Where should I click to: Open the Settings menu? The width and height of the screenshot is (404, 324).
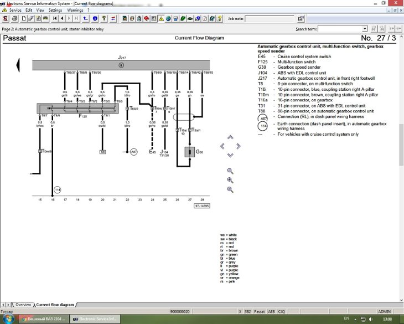(x=55, y=11)
